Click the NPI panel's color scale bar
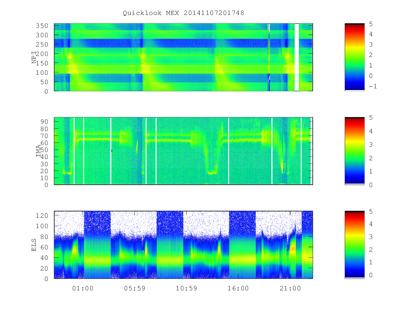 pyautogui.click(x=354, y=57)
